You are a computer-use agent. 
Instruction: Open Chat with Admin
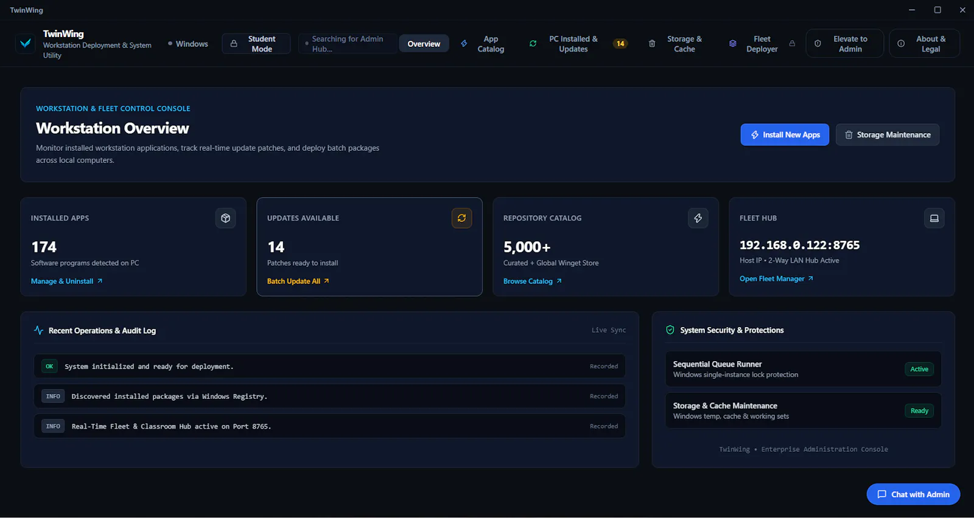[x=913, y=494]
